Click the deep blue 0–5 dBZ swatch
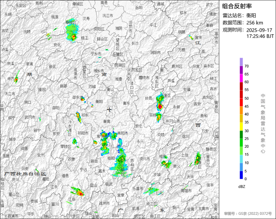The height and width of the screenshot is (219, 276). [241, 175]
